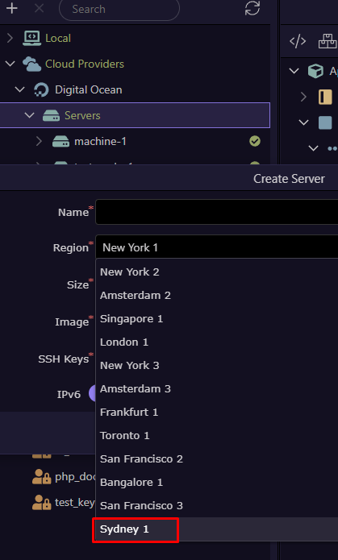Focus the Search field
The height and width of the screenshot is (560, 338).
point(119,9)
